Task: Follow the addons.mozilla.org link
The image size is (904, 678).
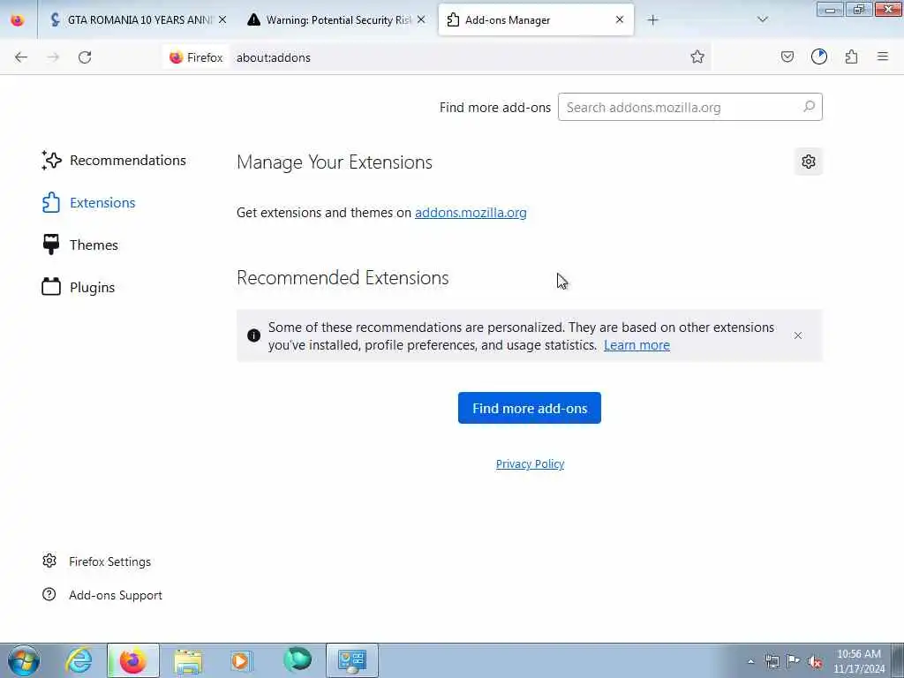Action: click(x=471, y=213)
